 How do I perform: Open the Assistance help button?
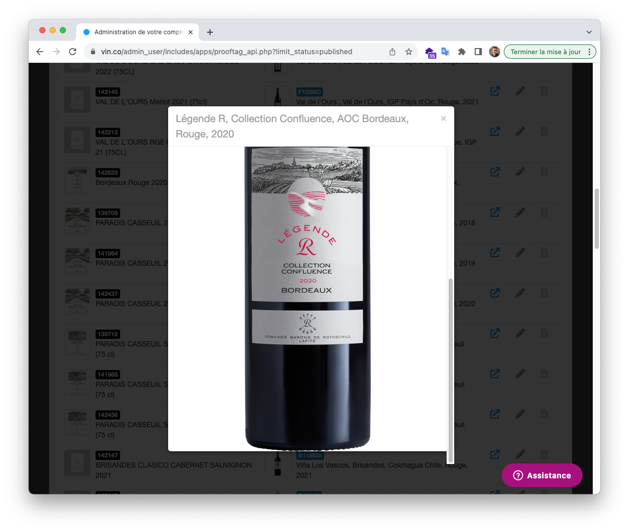pyautogui.click(x=542, y=475)
